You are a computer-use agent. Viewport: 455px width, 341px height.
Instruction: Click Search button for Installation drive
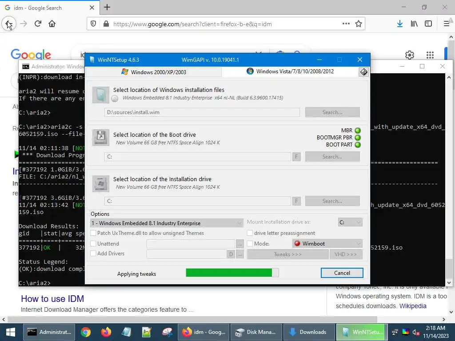tap(332, 201)
